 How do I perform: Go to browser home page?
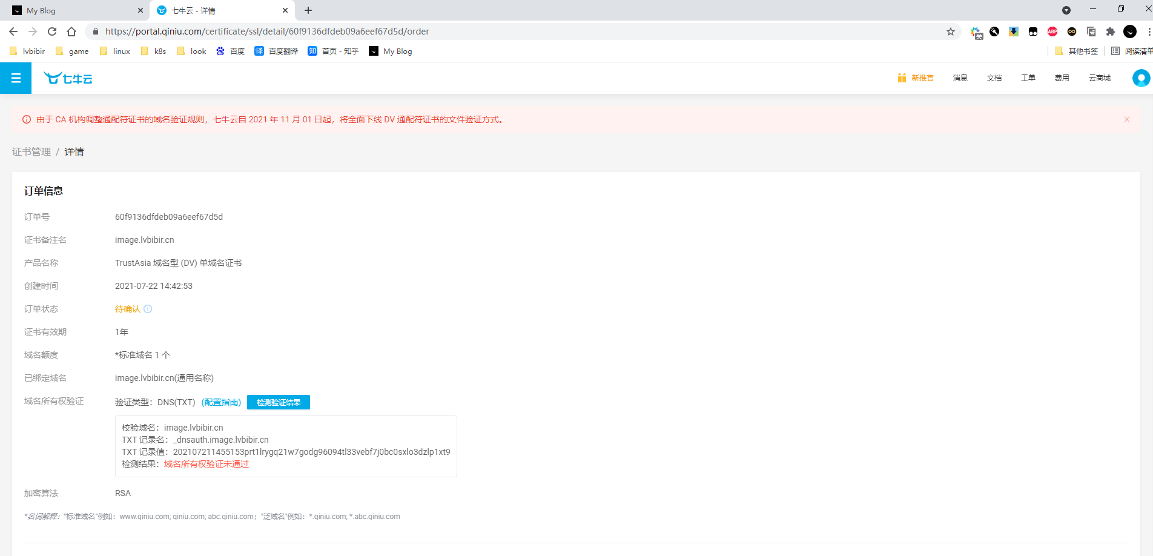tap(71, 31)
